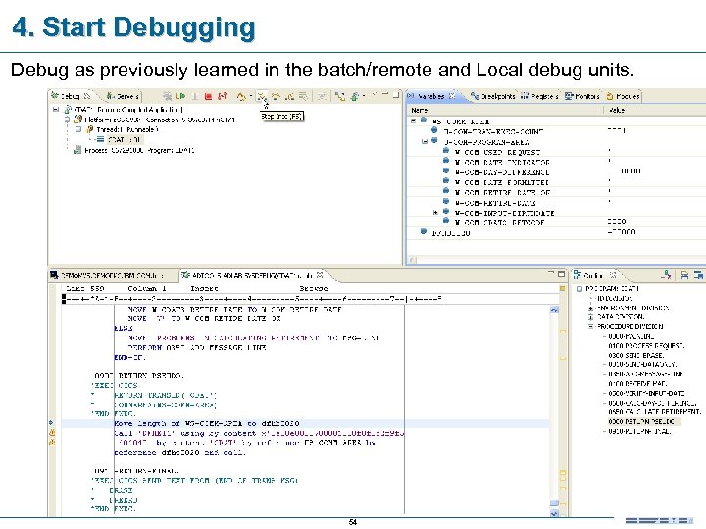Click the red Disconnect icon in Debug toolbar
706x529 pixels.
[x=222, y=96]
